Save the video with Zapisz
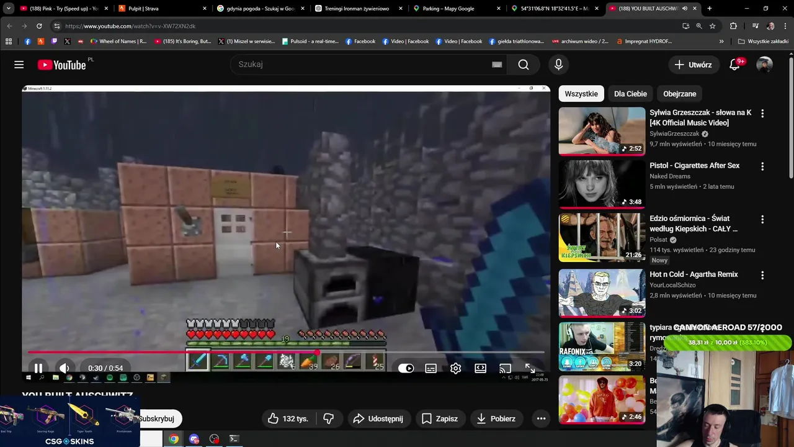 (439, 418)
